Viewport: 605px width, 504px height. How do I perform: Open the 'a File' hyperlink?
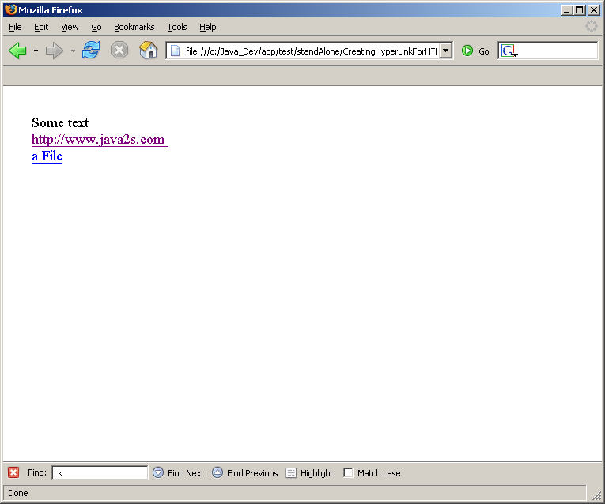pos(47,156)
